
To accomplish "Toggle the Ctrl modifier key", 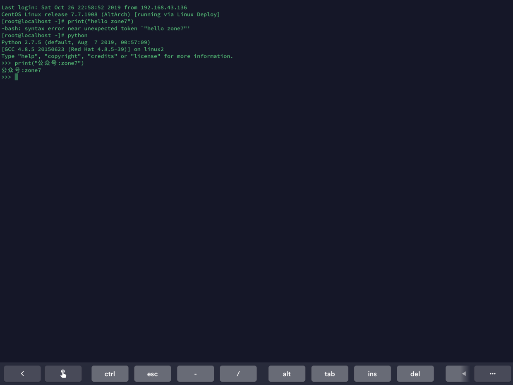I will click(110, 373).
